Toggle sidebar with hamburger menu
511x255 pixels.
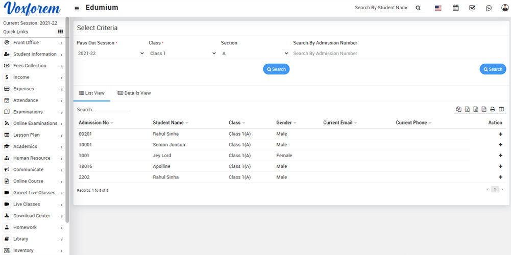(x=77, y=8)
